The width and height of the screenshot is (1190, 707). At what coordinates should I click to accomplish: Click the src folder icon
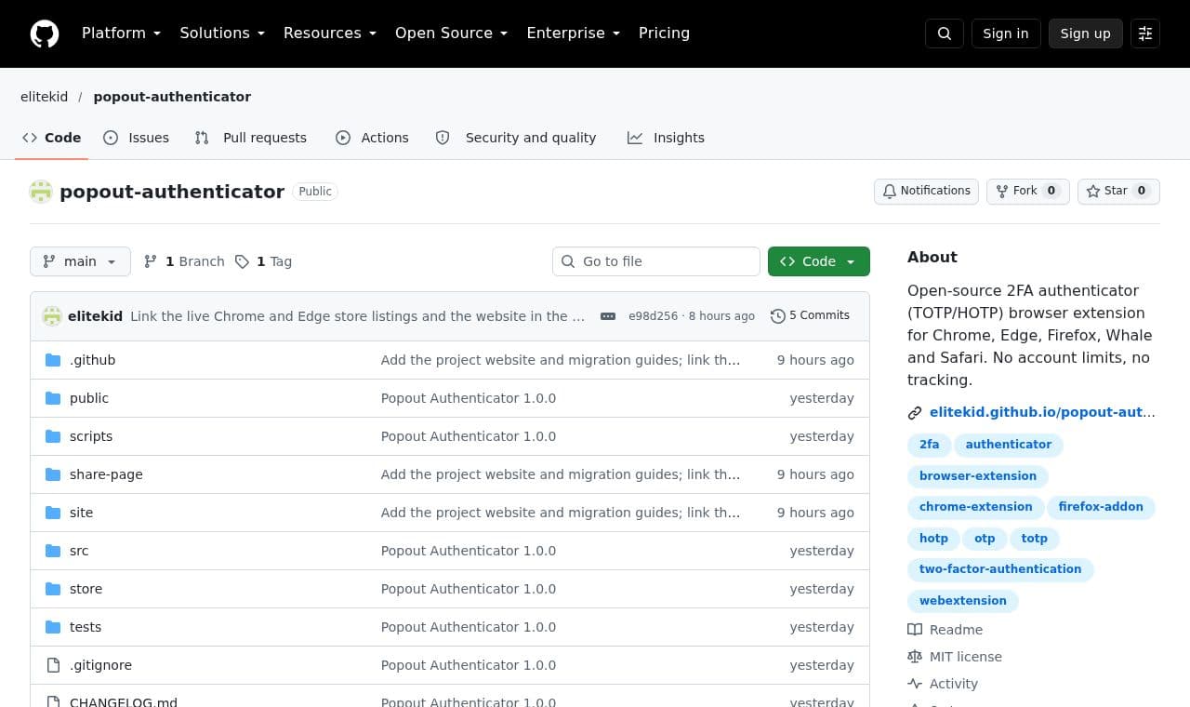click(x=53, y=551)
